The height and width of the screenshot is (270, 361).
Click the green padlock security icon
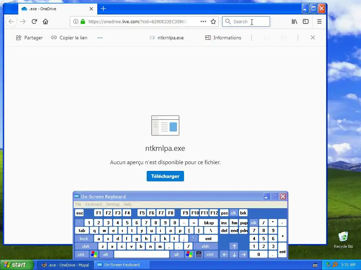click(x=82, y=21)
